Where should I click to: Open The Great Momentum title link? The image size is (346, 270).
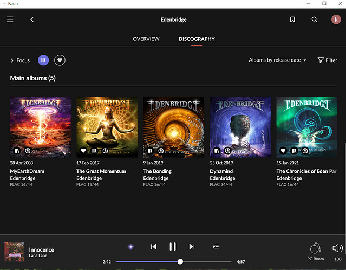coord(101,171)
